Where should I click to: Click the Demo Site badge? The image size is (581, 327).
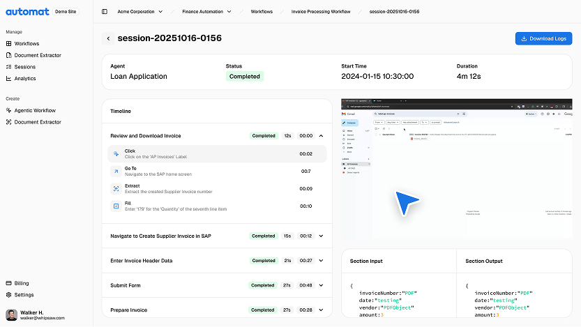coord(66,11)
